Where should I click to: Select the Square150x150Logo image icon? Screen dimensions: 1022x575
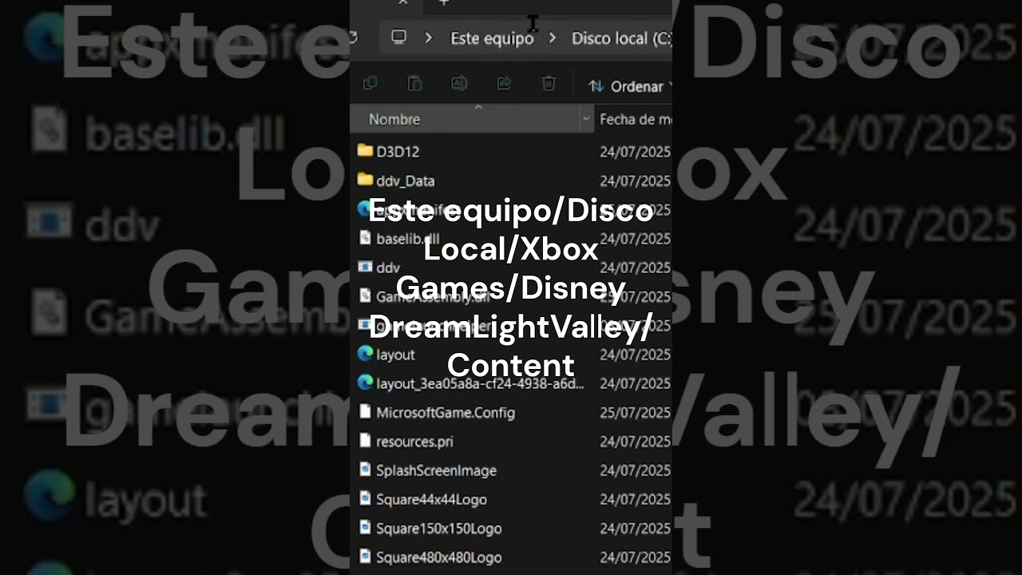365,527
